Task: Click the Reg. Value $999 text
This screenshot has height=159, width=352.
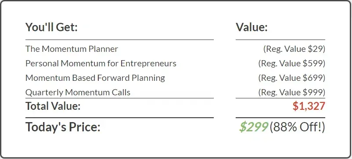Action: [291, 93]
